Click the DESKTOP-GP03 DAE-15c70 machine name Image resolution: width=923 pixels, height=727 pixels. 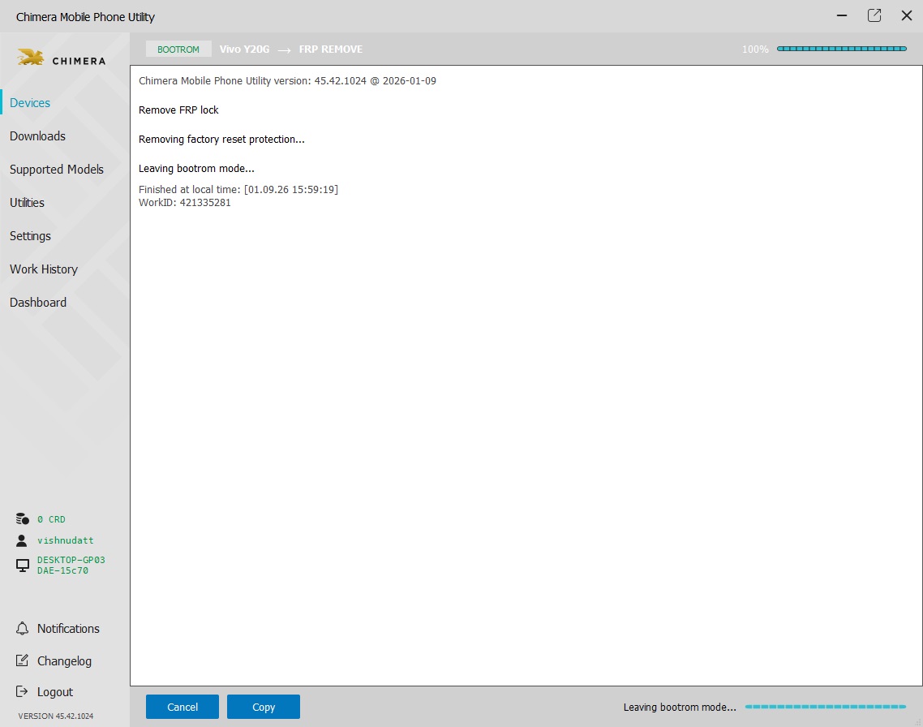tap(71, 565)
